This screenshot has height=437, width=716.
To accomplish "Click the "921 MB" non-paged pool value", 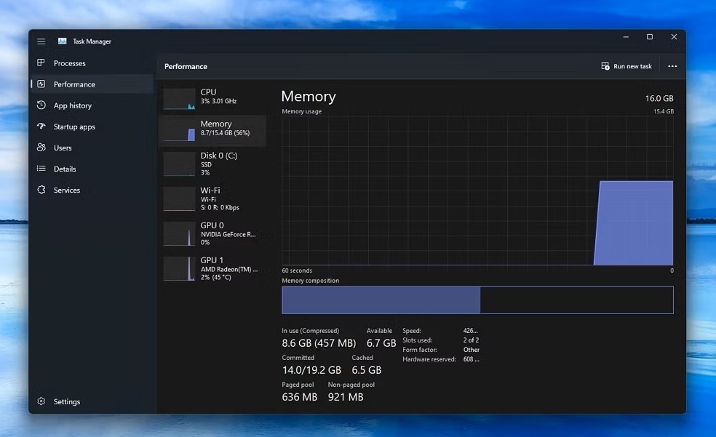I will pyautogui.click(x=346, y=397).
